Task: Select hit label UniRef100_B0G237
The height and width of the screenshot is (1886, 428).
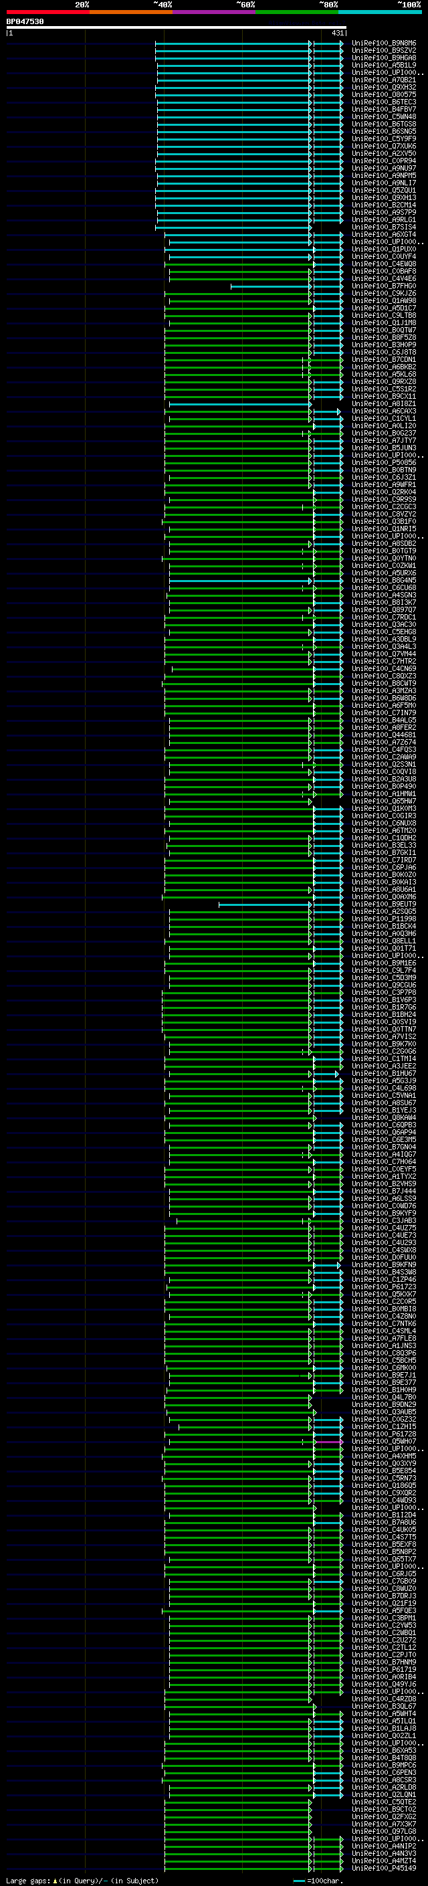Action: pos(384,434)
